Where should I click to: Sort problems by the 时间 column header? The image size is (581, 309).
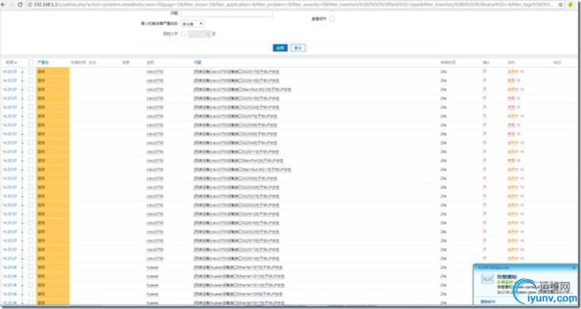[x=11, y=62]
